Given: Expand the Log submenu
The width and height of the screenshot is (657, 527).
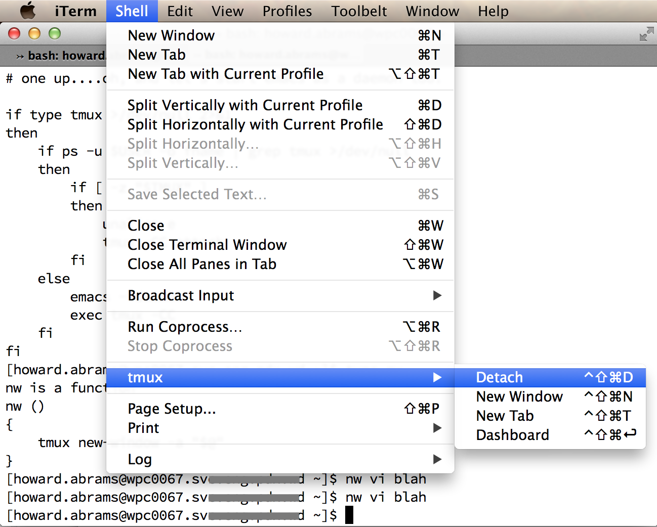Looking at the screenshot, I should click(x=280, y=459).
